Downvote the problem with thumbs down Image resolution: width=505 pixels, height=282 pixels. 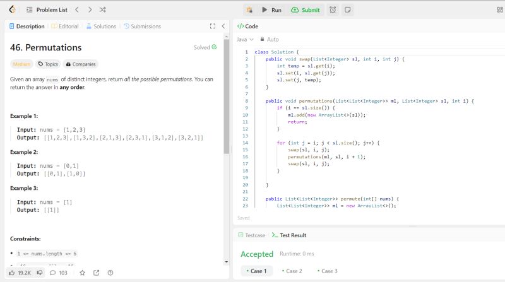39,273
